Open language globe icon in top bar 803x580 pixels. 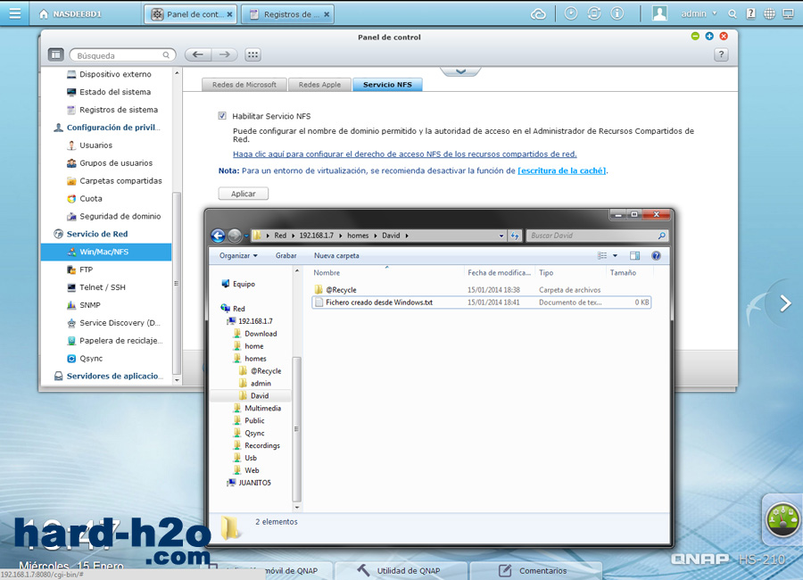tap(769, 14)
